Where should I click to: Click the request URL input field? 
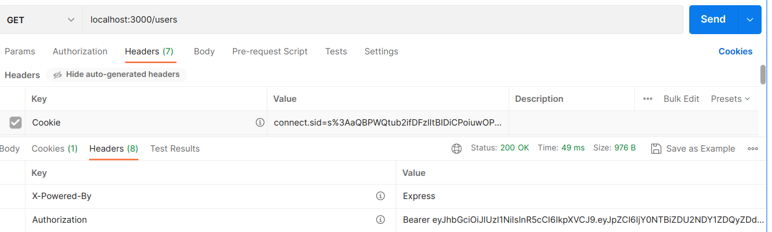click(382, 20)
